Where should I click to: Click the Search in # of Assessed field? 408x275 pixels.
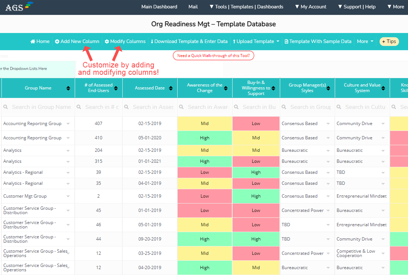[99, 107]
